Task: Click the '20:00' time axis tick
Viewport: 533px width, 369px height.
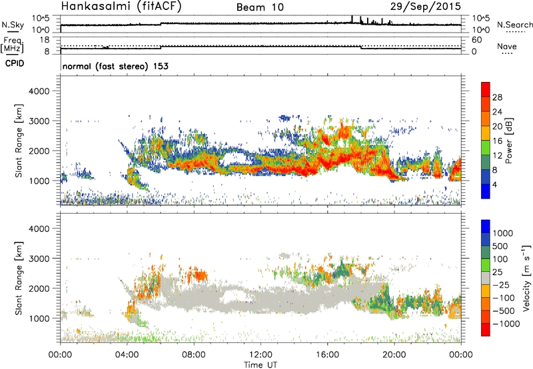Action: tap(394, 355)
